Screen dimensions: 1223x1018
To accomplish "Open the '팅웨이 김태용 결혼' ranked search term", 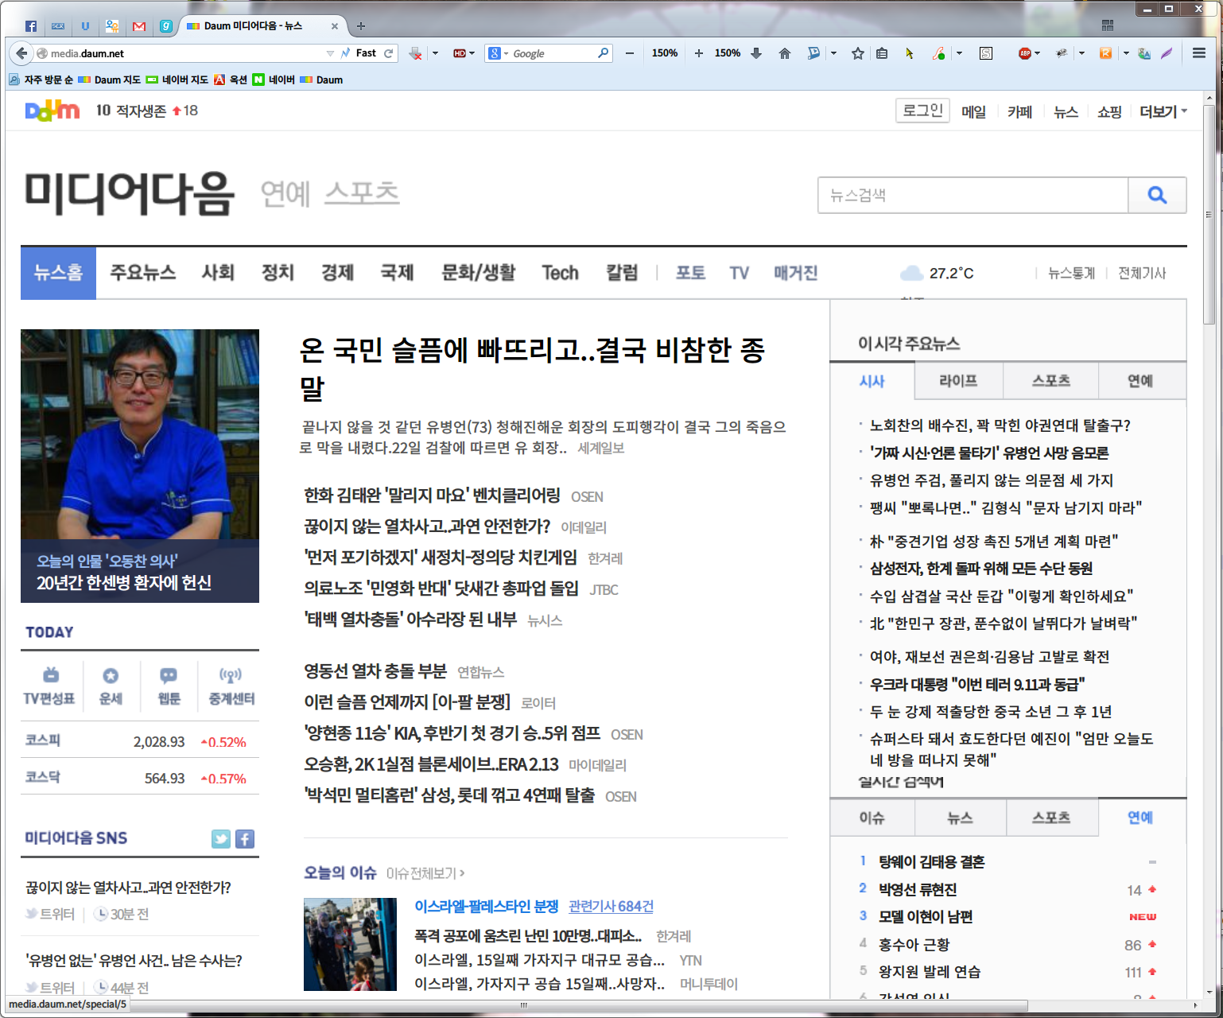I will tap(931, 861).
